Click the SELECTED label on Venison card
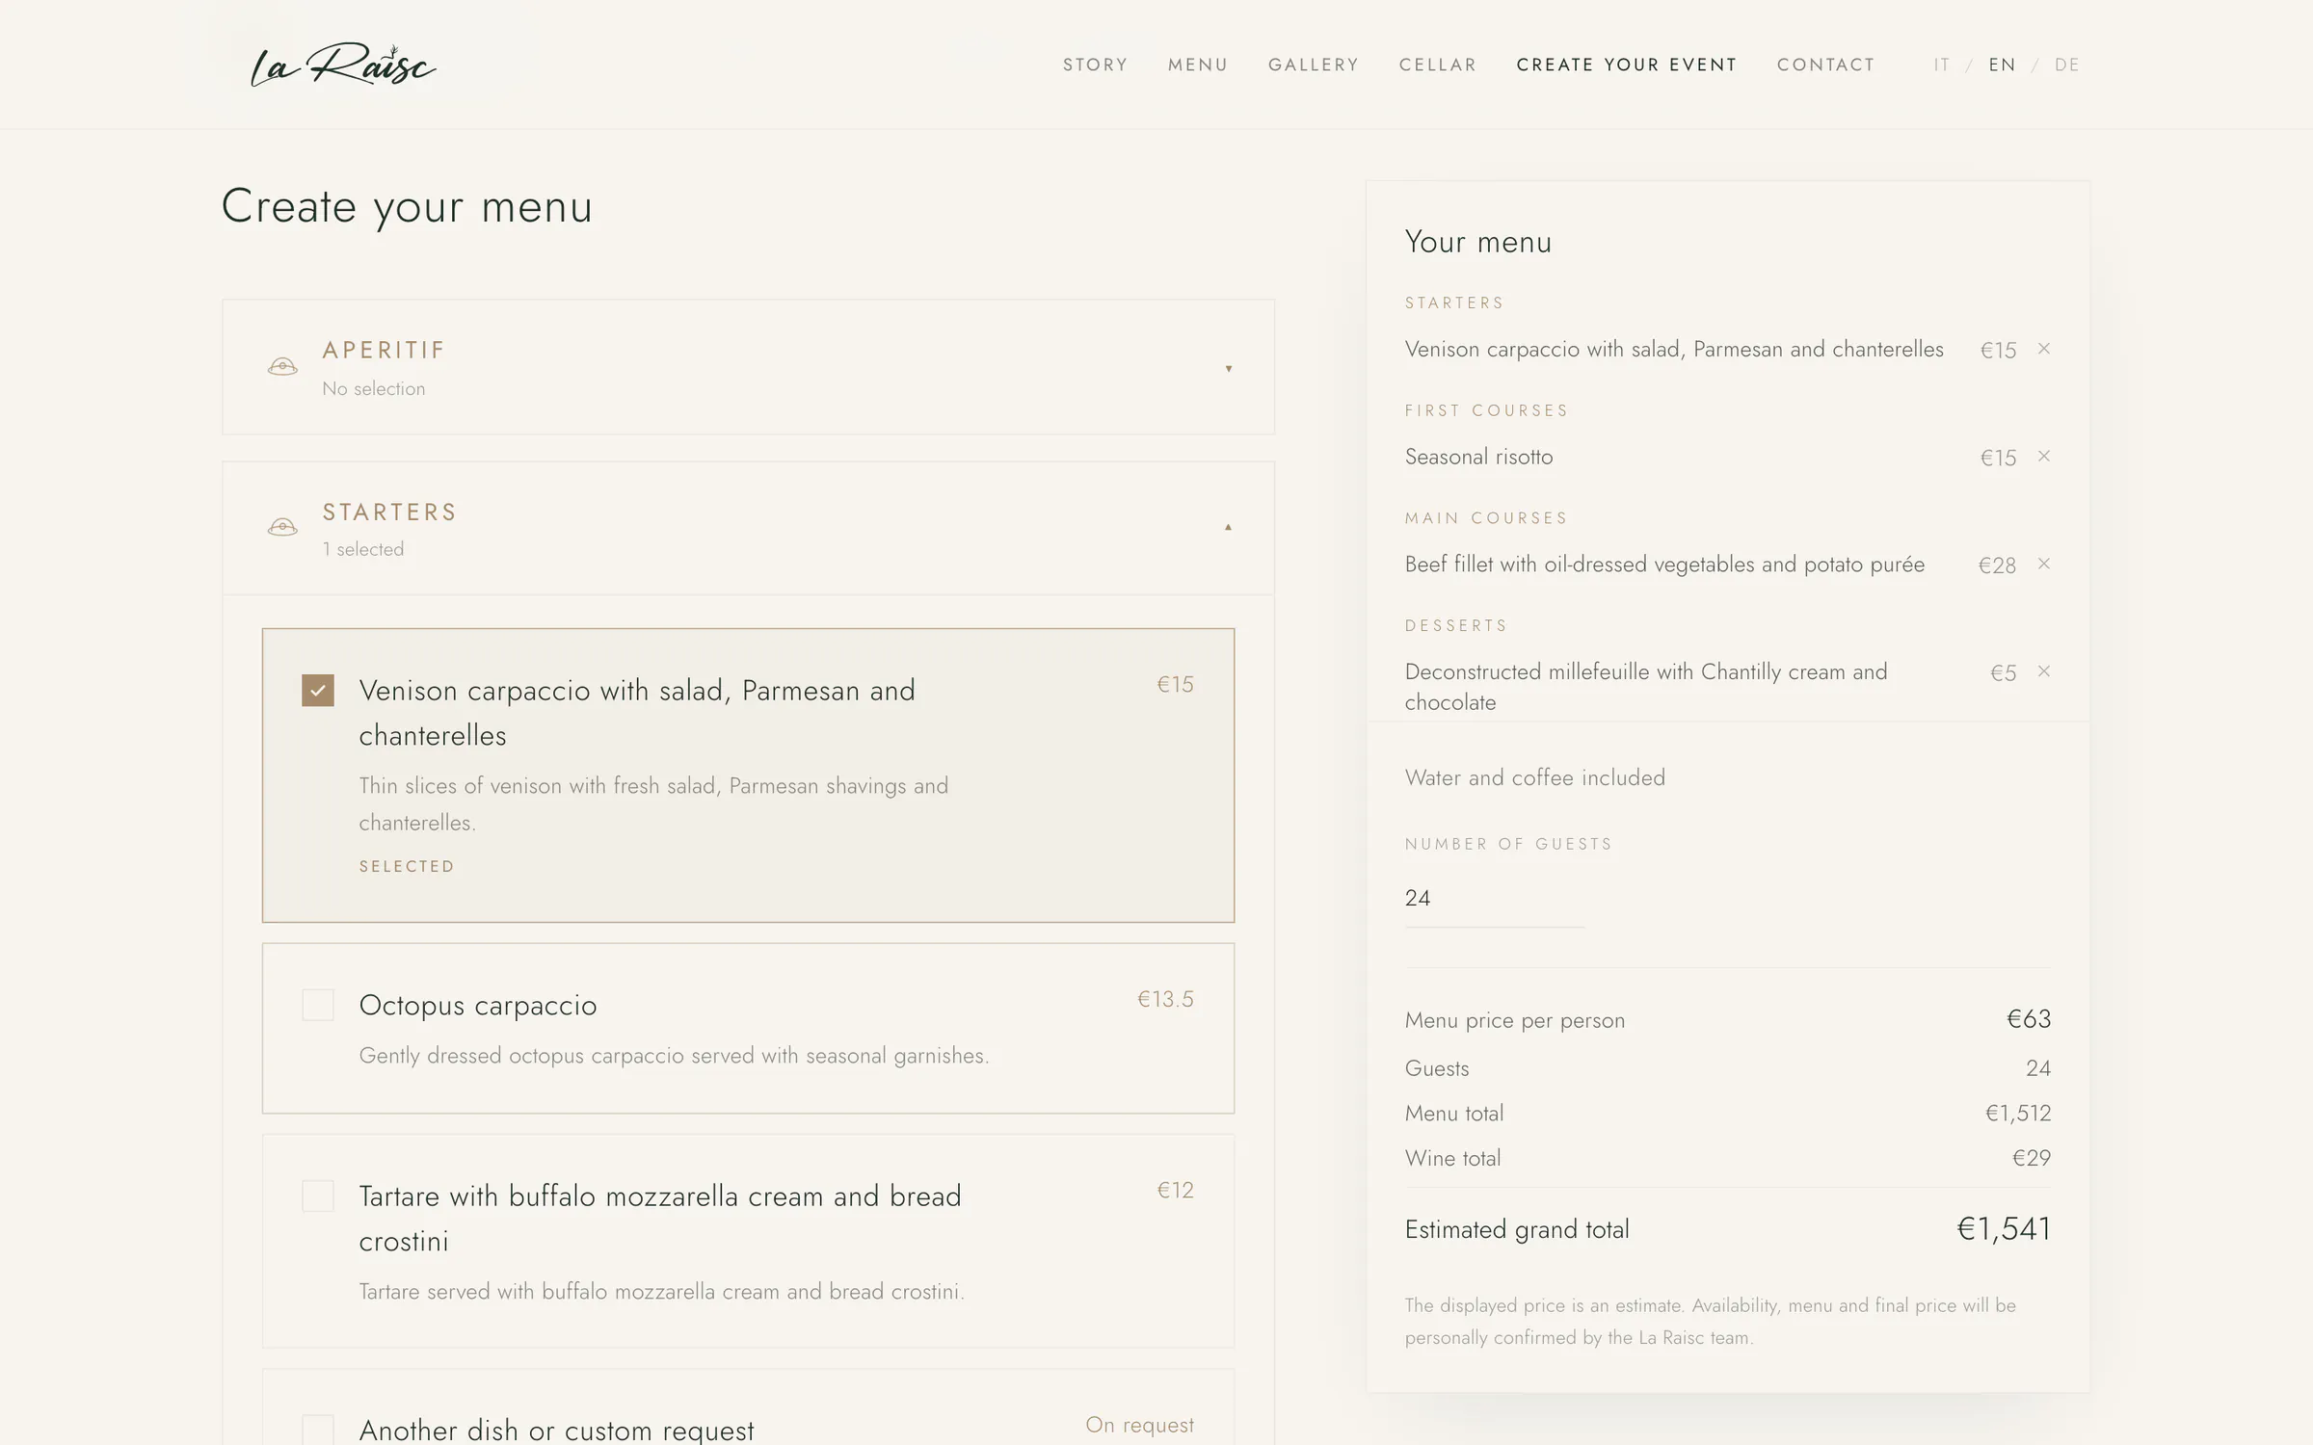Viewport: 2313px width, 1445px height. click(407, 866)
